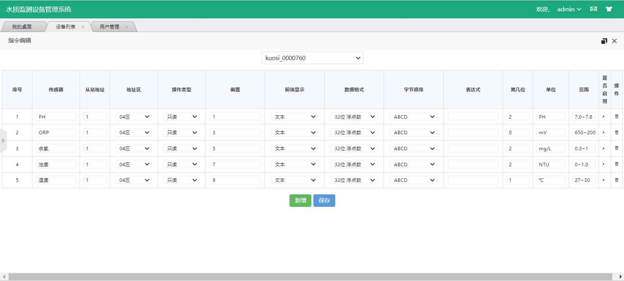Open the kuosi_0000760 device dropdown
This screenshot has width=624, height=281.
pyautogui.click(x=312, y=58)
